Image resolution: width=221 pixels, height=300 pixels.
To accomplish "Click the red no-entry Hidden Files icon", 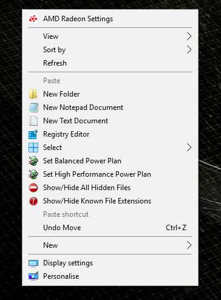I will click(33, 188).
